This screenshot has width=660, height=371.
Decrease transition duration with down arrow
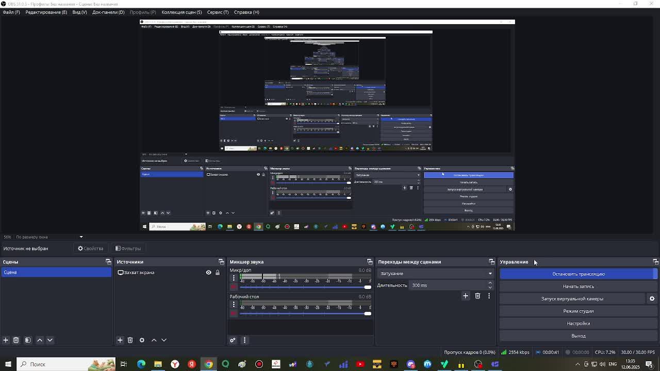point(490,288)
